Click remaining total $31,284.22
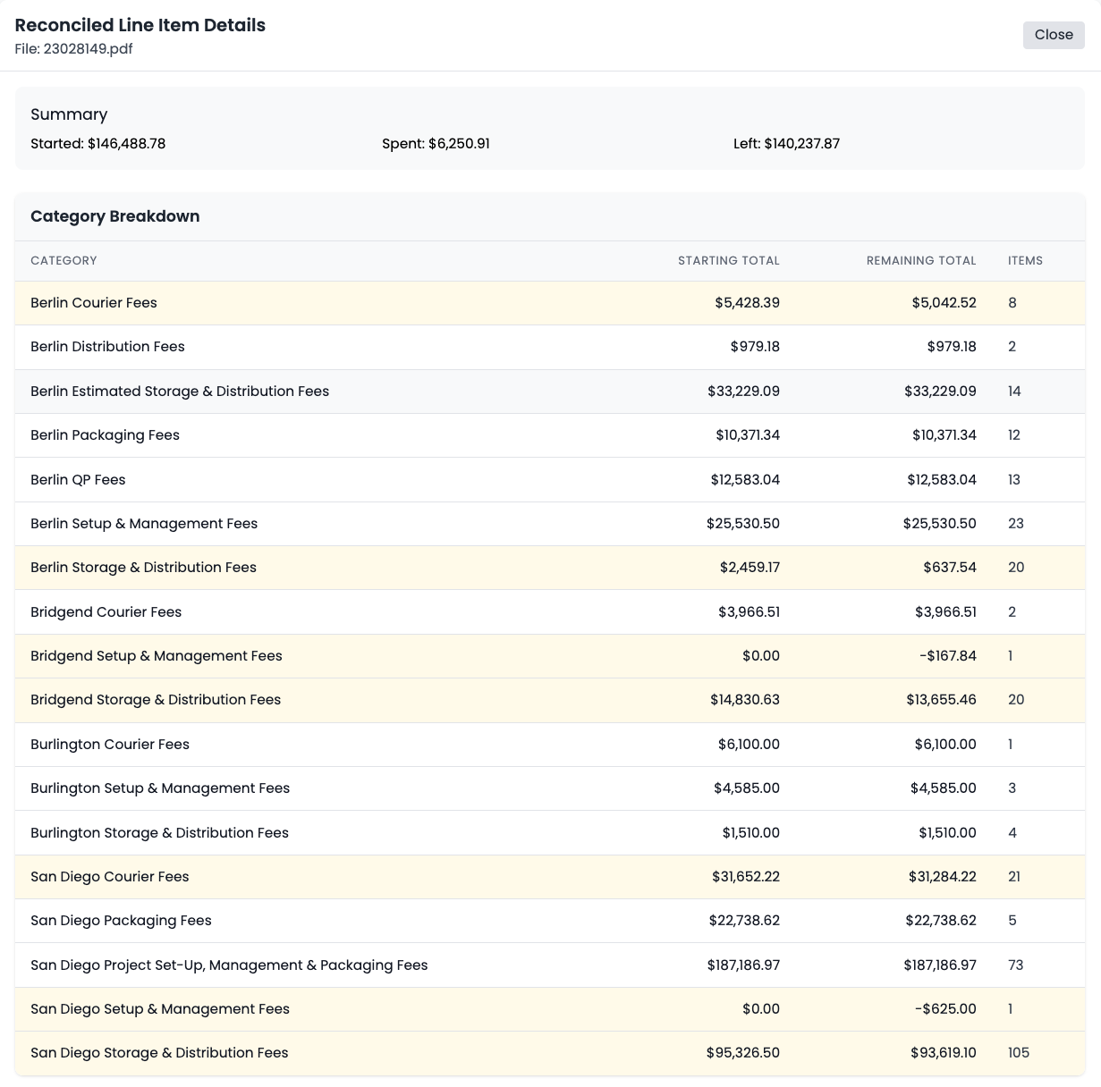This screenshot has width=1101, height=1087. (x=943, y=877)
